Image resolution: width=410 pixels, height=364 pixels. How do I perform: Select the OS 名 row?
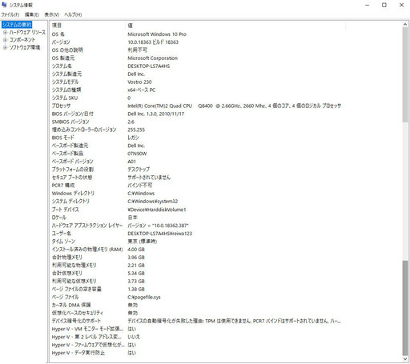coord(198,34)
